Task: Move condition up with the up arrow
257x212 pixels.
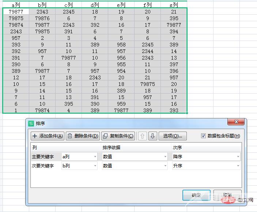Action: click(x=143, y=136)
